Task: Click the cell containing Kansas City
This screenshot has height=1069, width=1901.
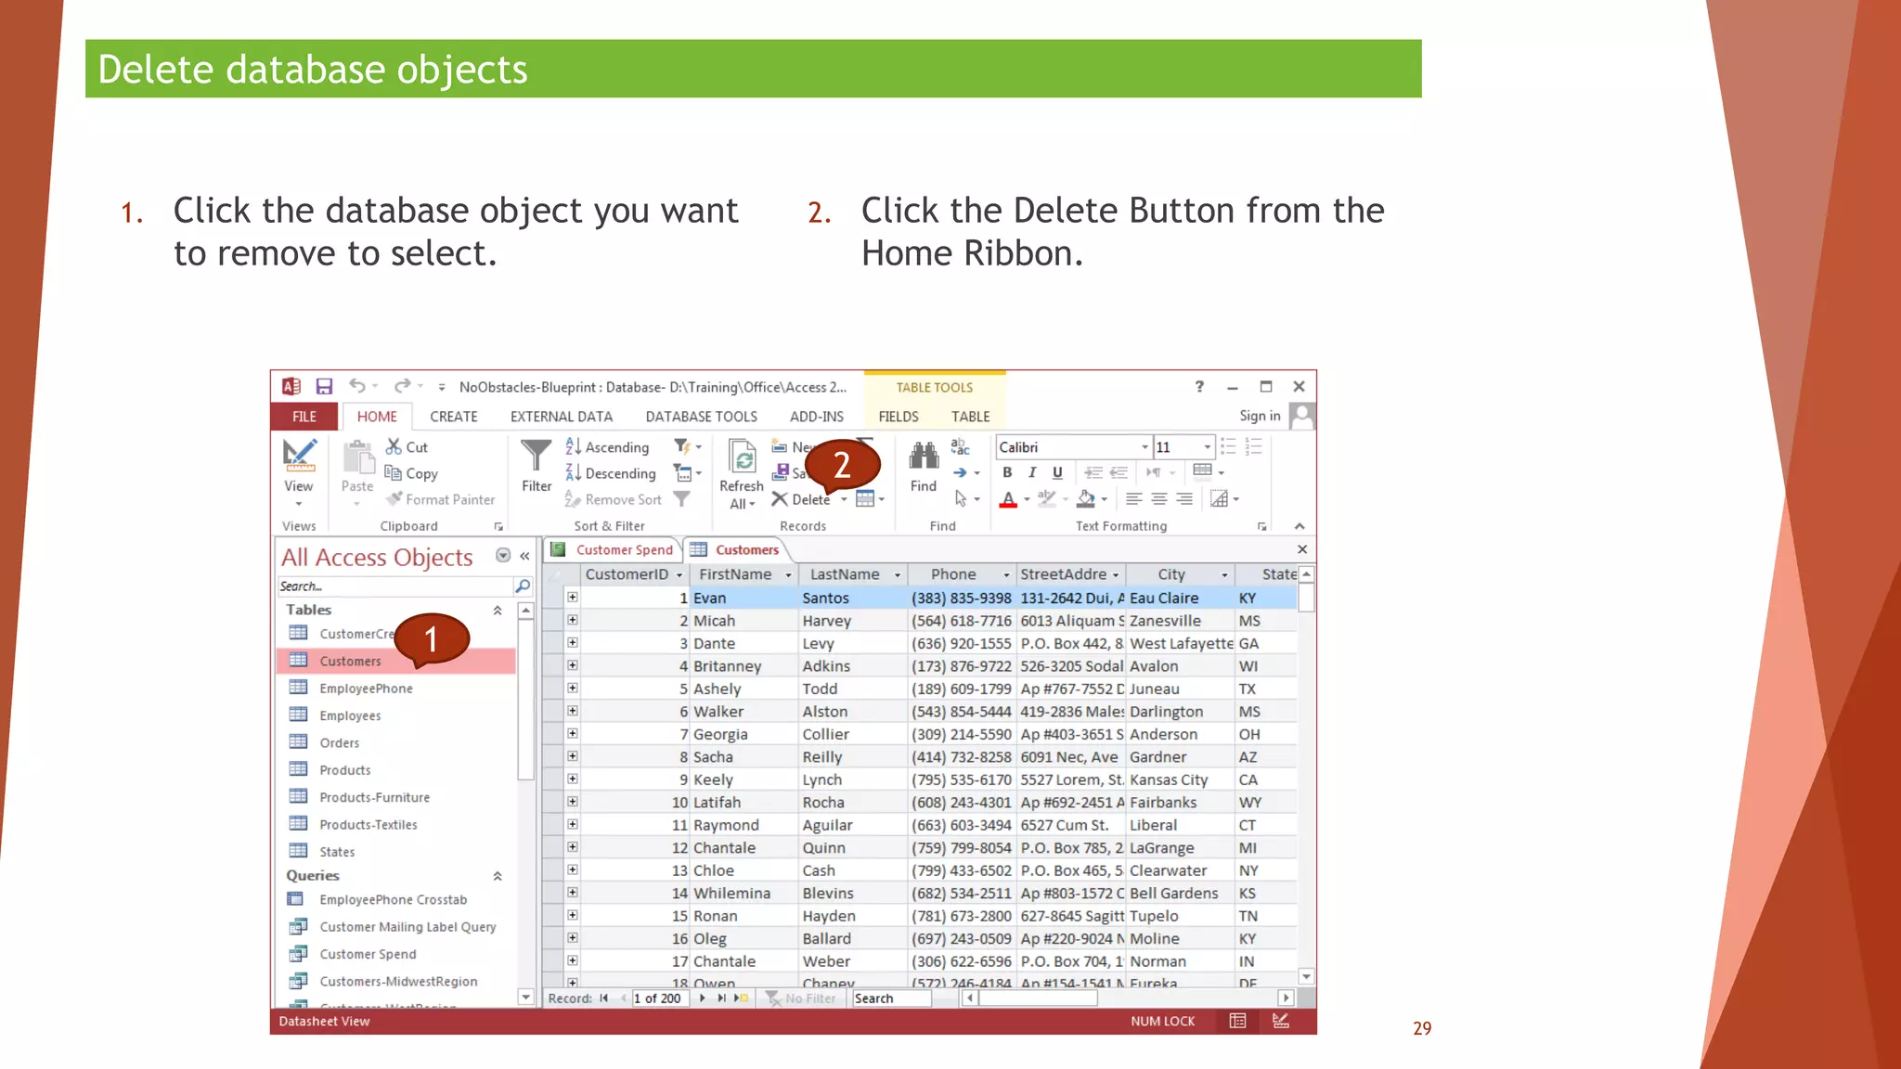Action: click(x=1180, y=779)
